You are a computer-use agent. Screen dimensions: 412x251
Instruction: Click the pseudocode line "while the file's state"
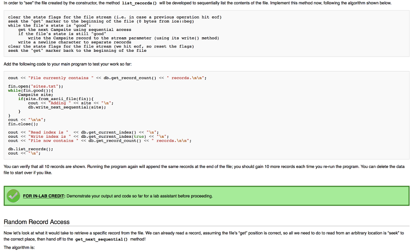[49, 25]
